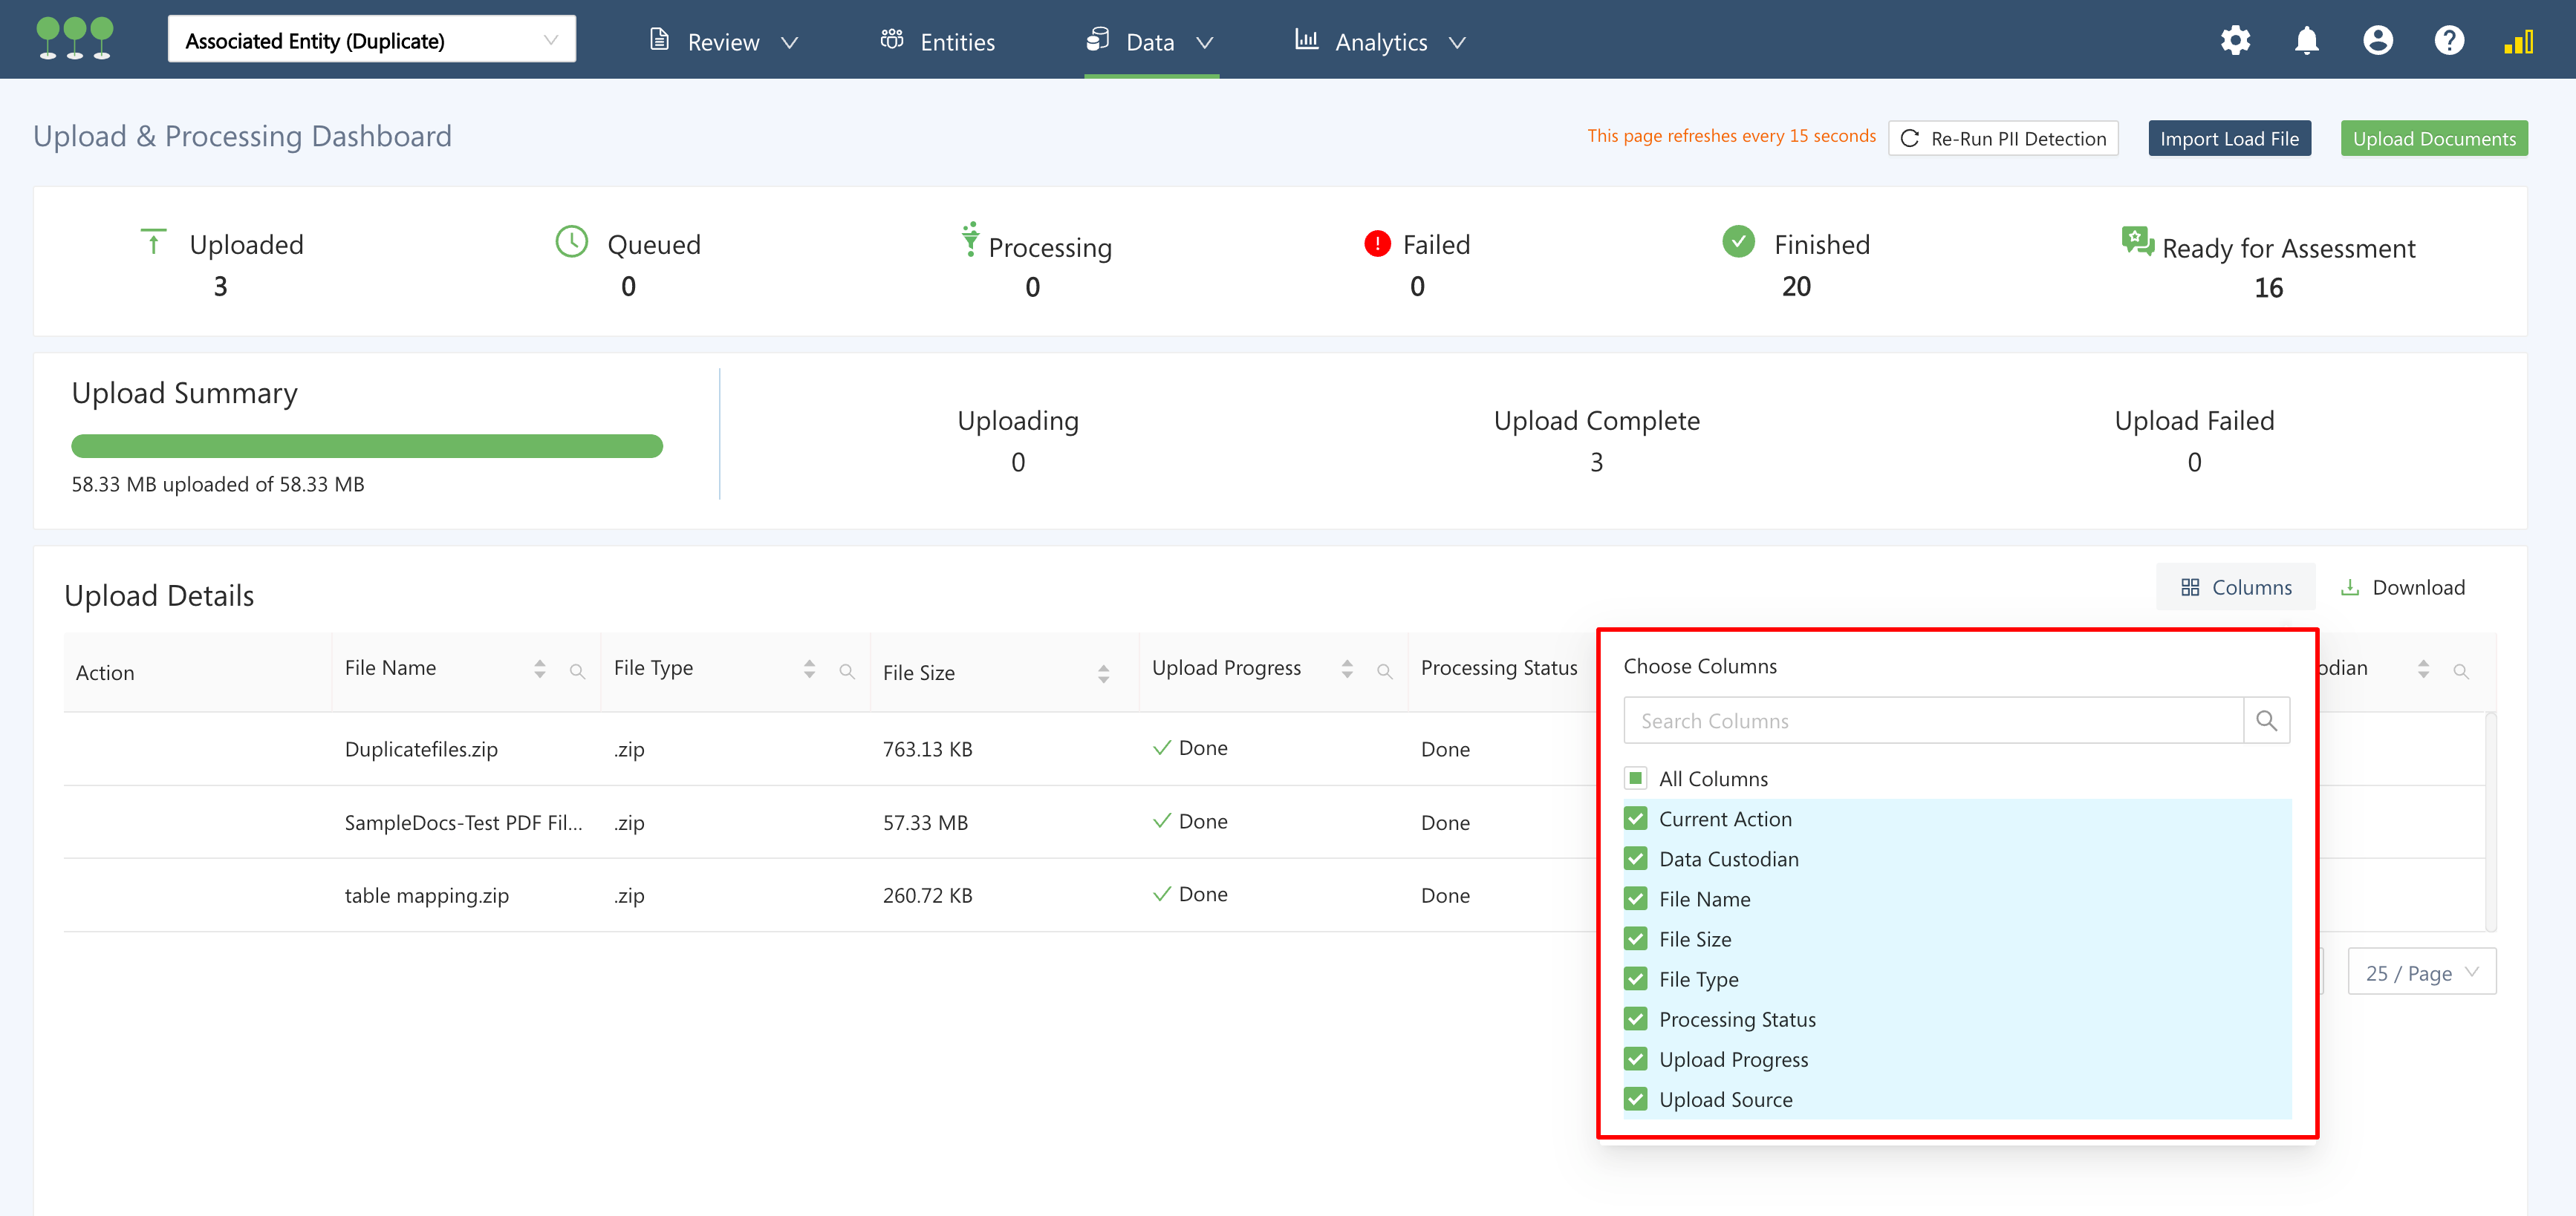Viewport: 2576px width, 1216px height.
Task: Click the Search Columns input field
Action: pos(1932,720)
